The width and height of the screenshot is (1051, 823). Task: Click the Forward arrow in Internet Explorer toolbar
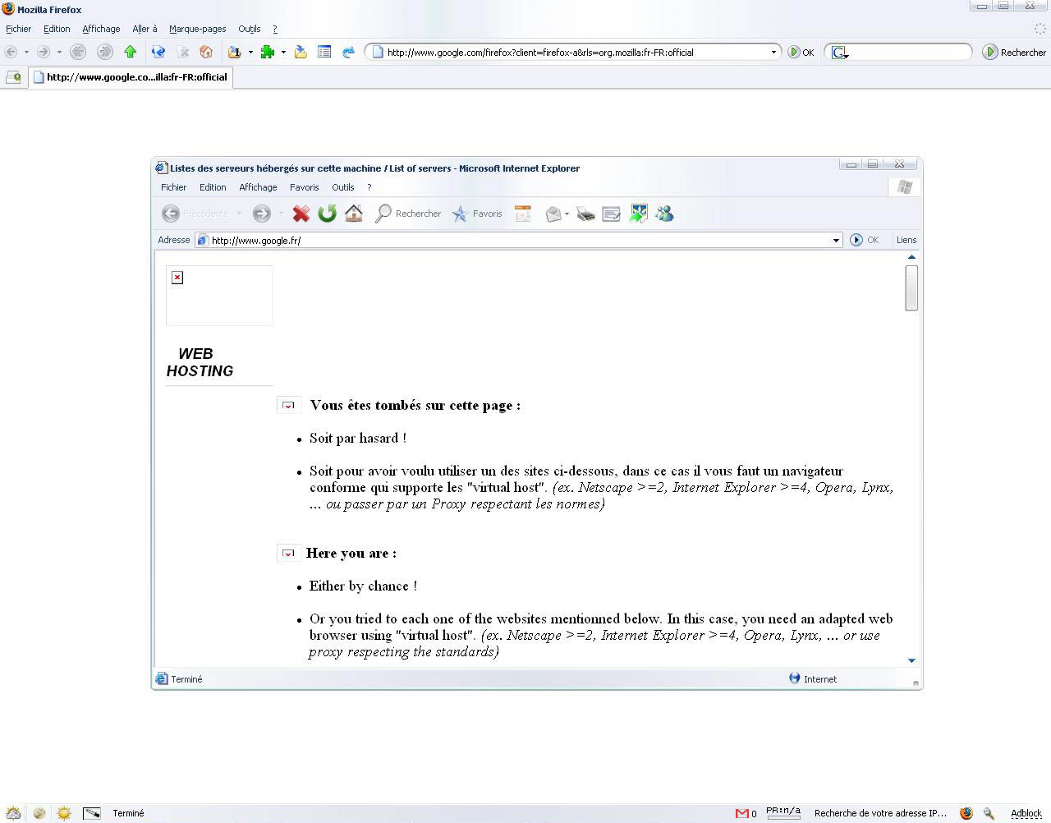261,214
